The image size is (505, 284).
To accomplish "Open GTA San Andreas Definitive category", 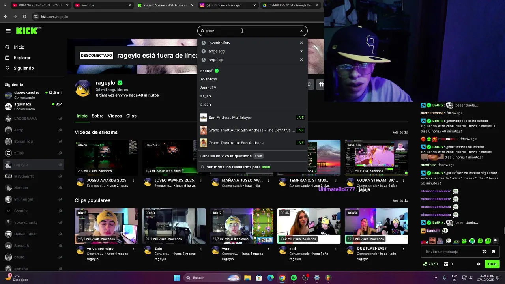I will pos(252,130).
